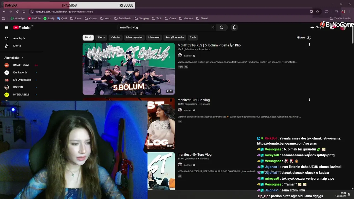This screenshot has width=354, height=199.
Task: Open the manifest channel avatar on first result
Action: pos(180,56)
